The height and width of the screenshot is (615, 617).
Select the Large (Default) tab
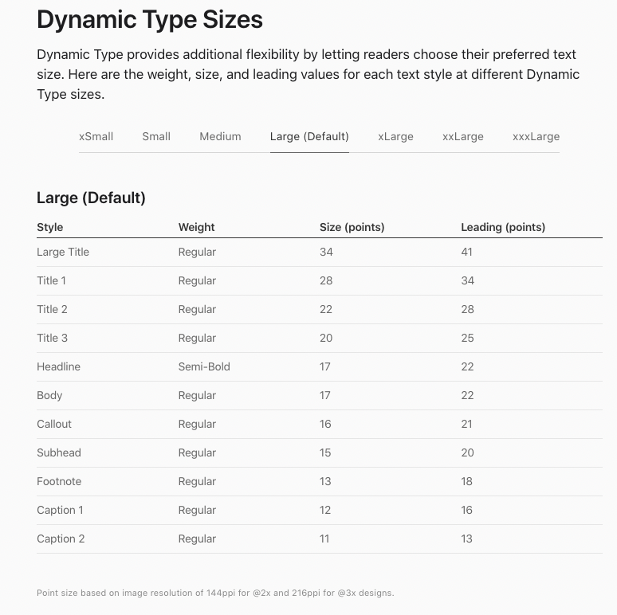[309, 136]
